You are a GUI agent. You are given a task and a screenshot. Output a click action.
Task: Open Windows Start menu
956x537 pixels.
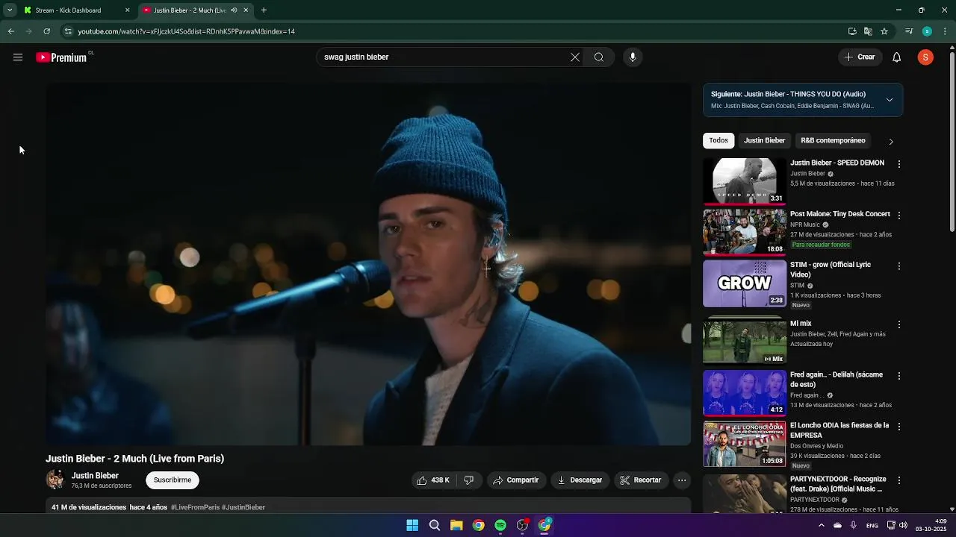[x=412, y=525]
